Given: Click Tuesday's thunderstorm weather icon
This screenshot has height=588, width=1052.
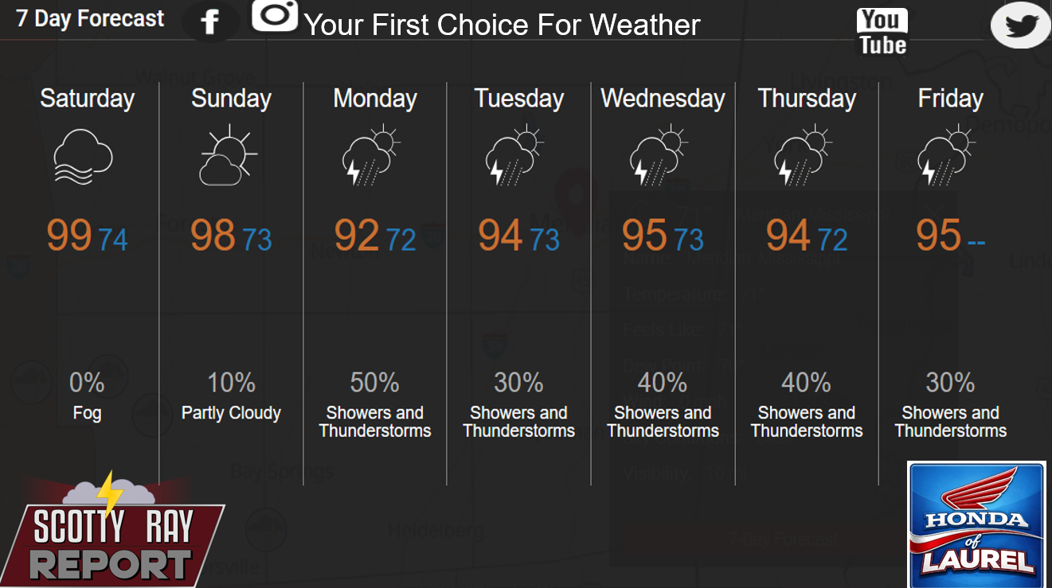Looking at the screenshot, I should click(x=514, y=155).
